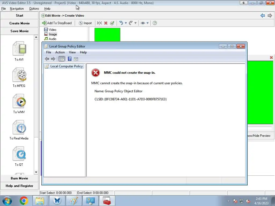This screenshot has height=206, width=275.
Task: Click the Start panel button
Action: coord(19,15)
